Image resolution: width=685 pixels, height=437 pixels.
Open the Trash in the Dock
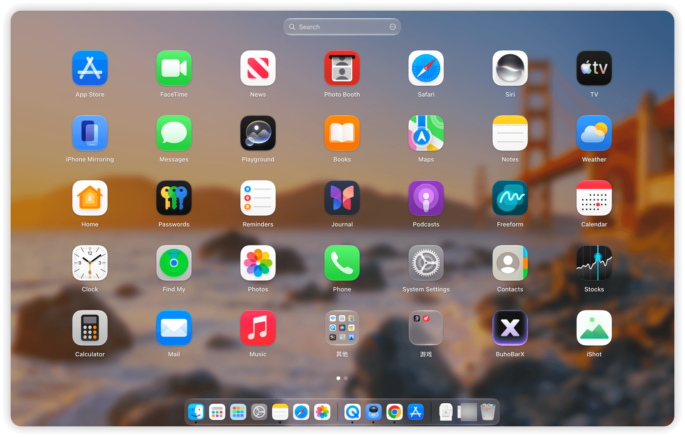pos(488,412)
